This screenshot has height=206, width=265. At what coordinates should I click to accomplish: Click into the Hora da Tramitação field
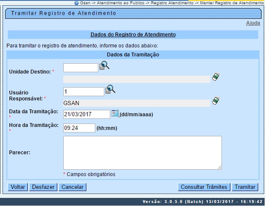coord(79,128)
